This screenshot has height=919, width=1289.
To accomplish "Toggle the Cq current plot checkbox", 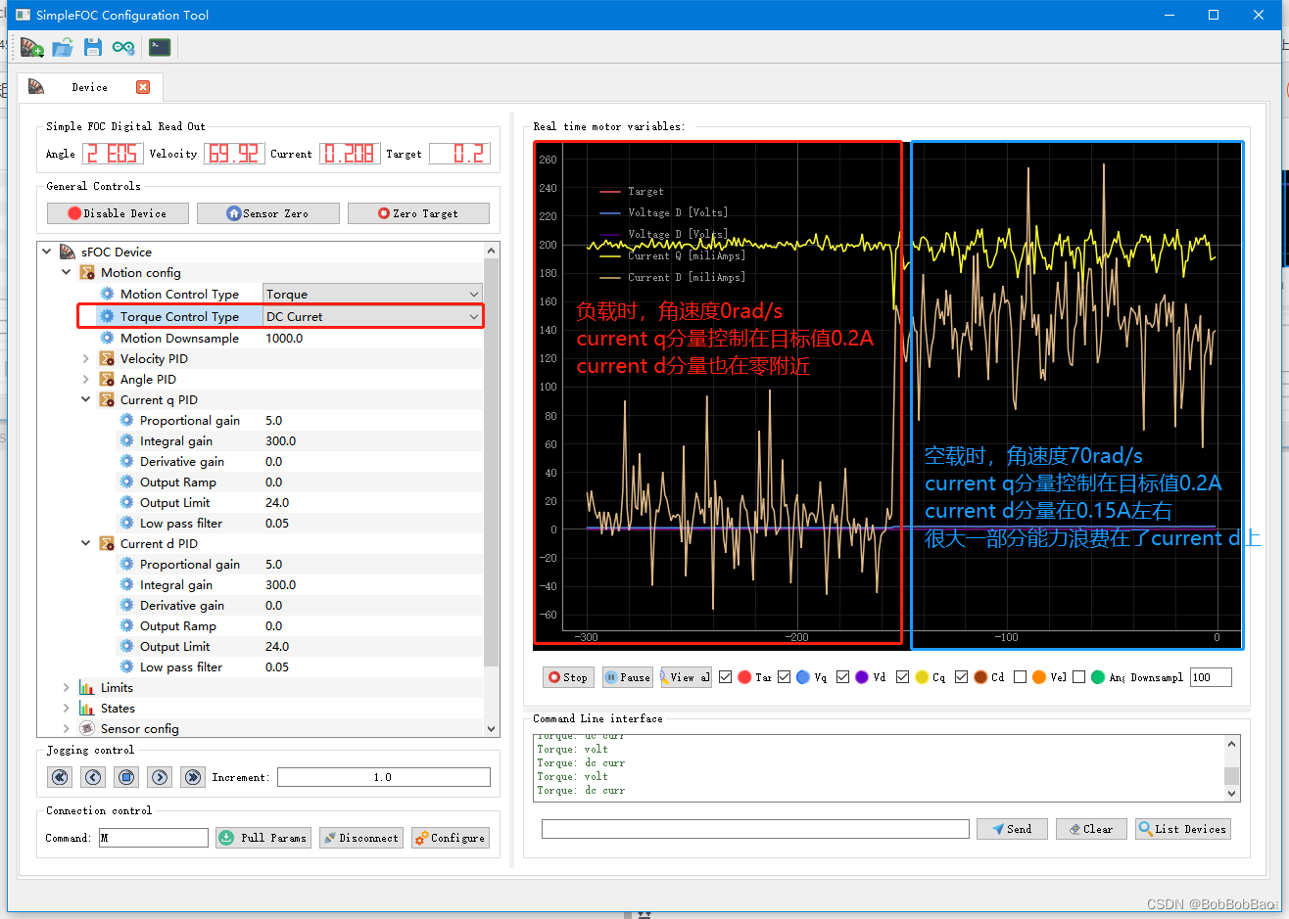I will [902, 676].
